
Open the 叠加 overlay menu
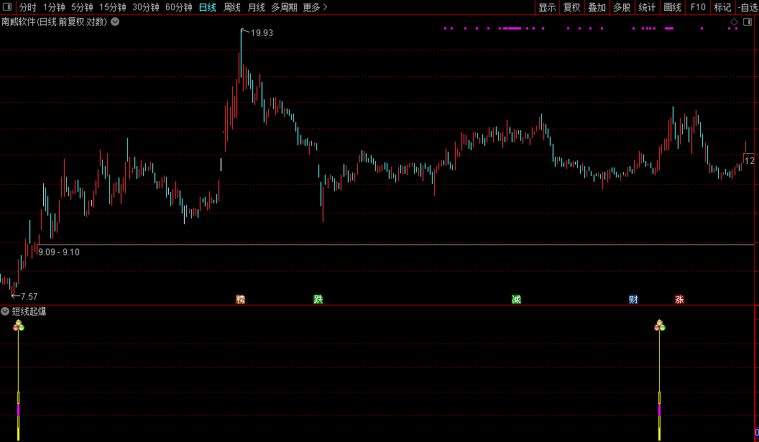point(597,7)
